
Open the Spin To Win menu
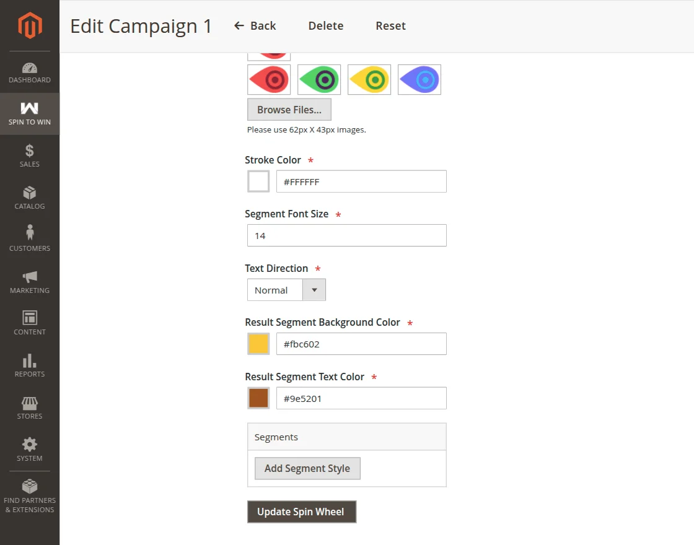[x=30, y=114]
